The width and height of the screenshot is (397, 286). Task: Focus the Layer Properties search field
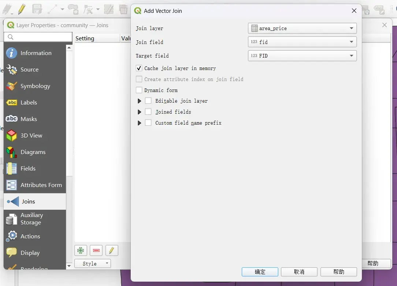point(38,37)
